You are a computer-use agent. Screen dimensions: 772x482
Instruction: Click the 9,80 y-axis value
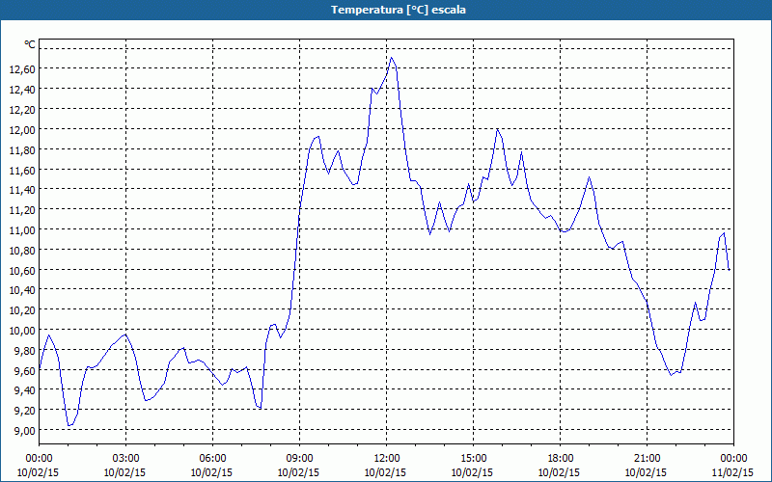point(24,350)
